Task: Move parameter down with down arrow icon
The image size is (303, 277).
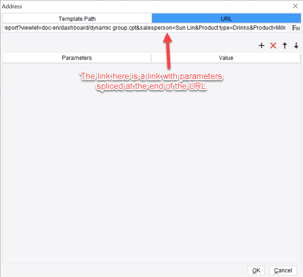Action: [296, 45]
